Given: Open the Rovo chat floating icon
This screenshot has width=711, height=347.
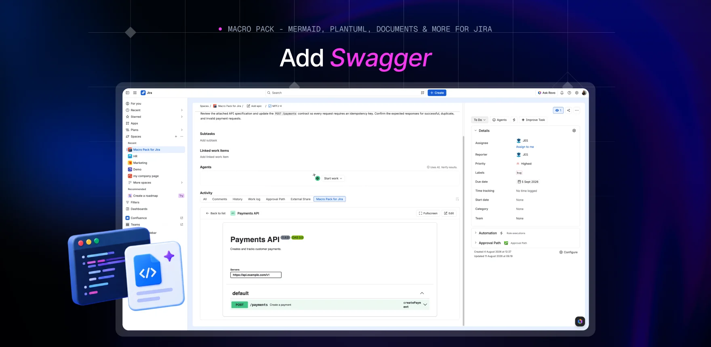Looking at the screenshot, I should point(580,322).
